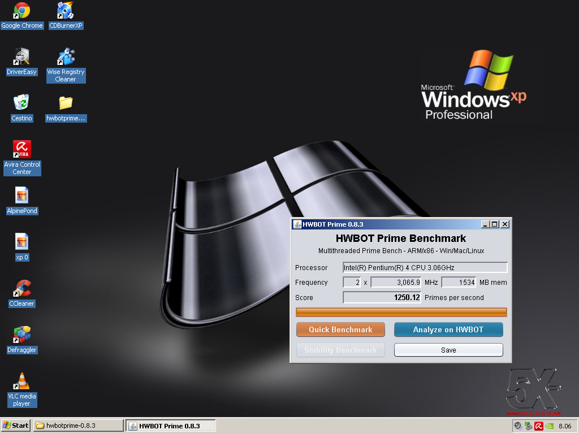
Task: Click 'Primes per second' label
Action: click(x=454, y=297)
